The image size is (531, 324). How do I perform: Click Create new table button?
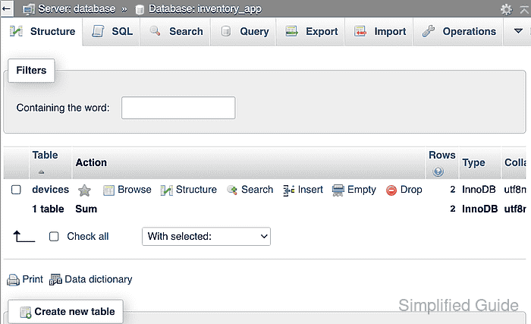pyautogui.click(x=66, y=311)
